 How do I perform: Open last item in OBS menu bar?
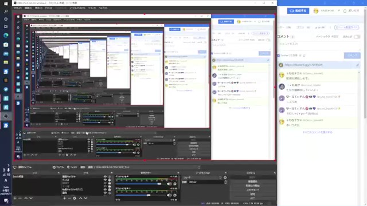point(103,8)
